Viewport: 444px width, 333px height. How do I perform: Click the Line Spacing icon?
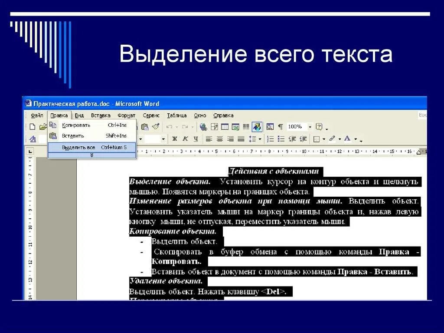[252, 139]
